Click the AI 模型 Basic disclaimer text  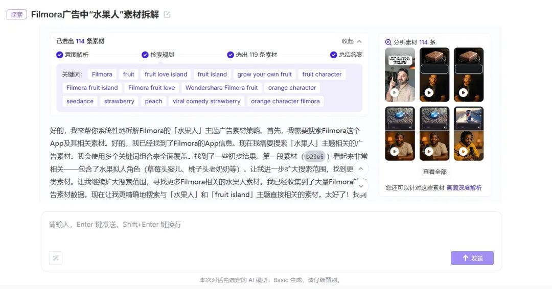coord(270,280)
